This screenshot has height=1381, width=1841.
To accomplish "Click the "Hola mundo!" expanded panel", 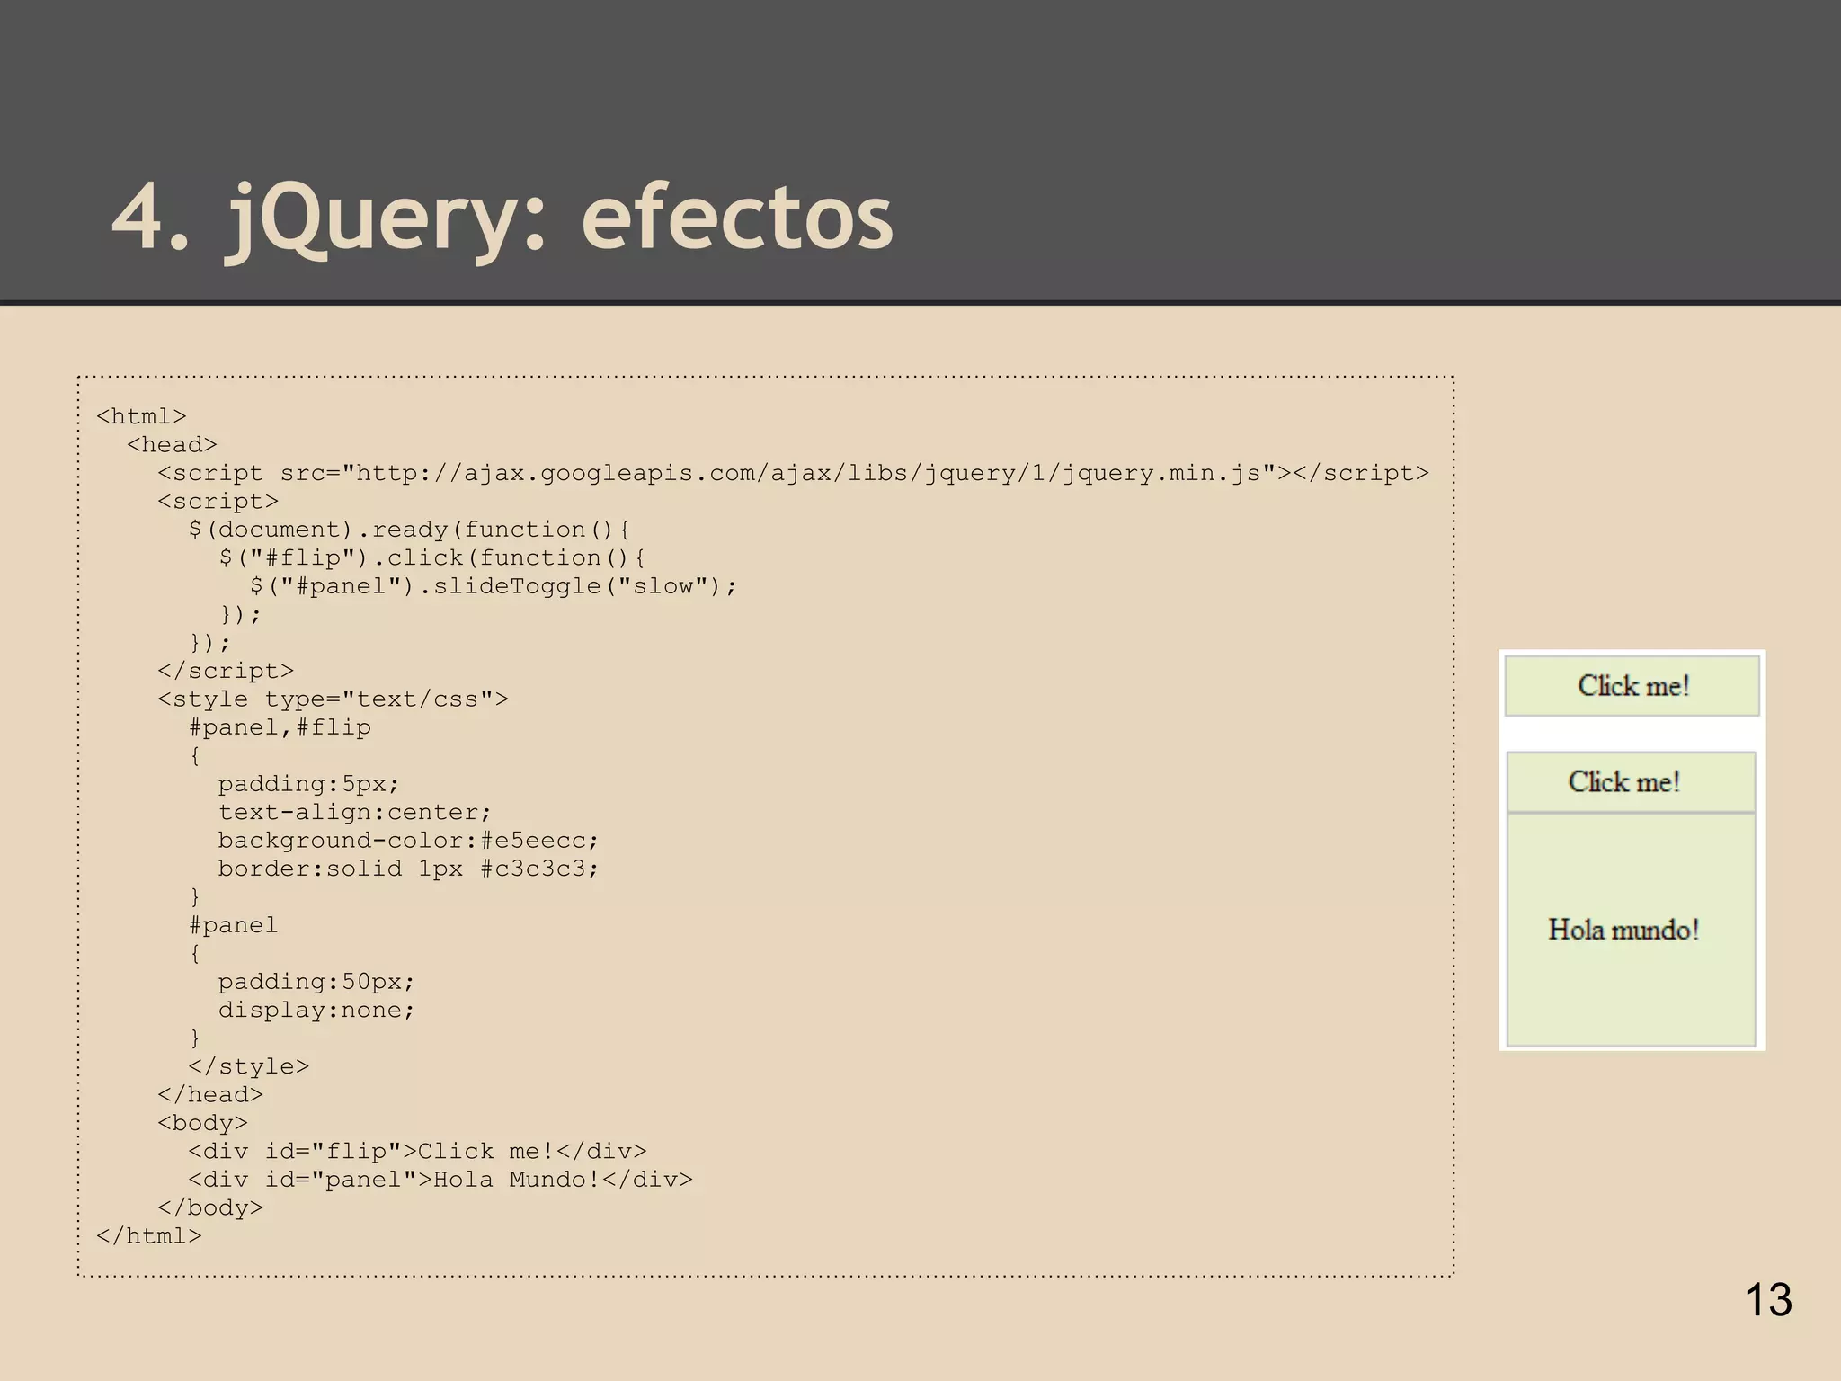I will (1631, 930).
